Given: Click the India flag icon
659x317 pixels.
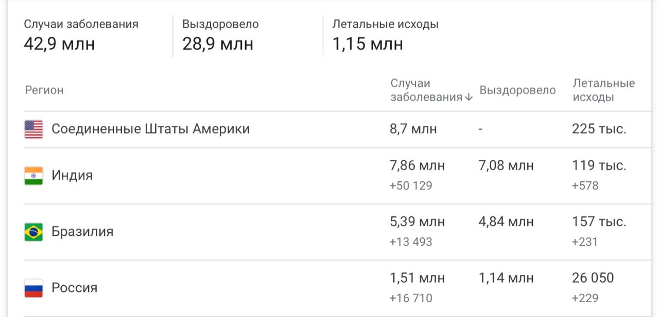Looking at the screenshot, I should point(33,176).
